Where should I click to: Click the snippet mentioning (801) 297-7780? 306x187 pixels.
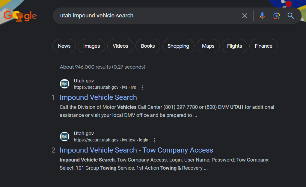coord(167,111)
